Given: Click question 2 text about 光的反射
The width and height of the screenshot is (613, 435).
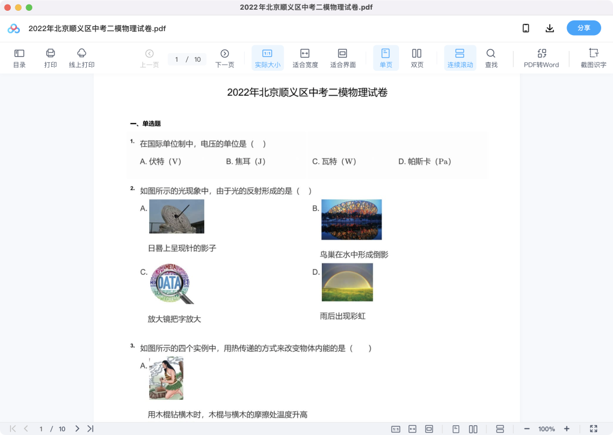Looking at the screenshot, I should click(x=226, y=191).
